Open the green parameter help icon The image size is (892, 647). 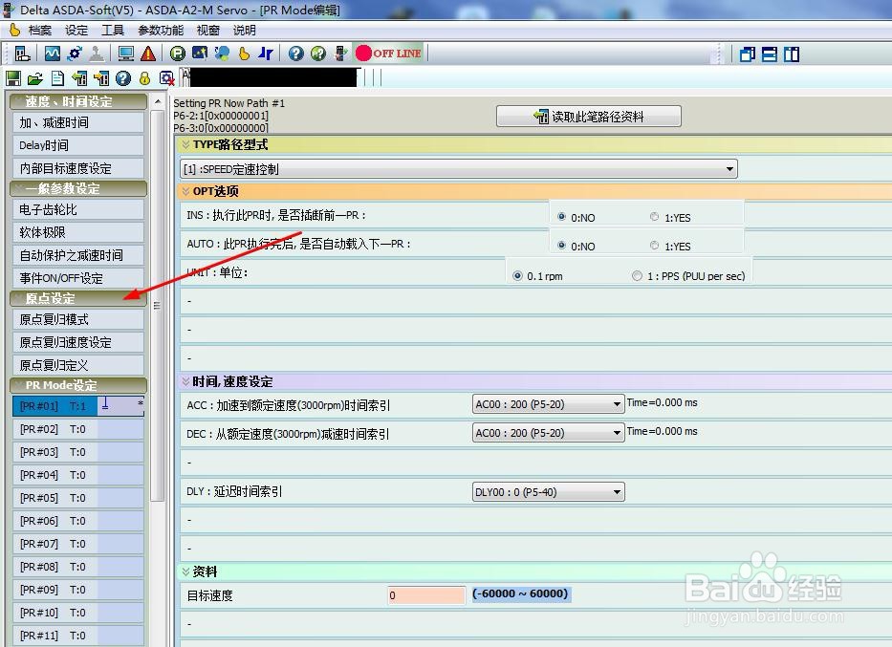318,54
